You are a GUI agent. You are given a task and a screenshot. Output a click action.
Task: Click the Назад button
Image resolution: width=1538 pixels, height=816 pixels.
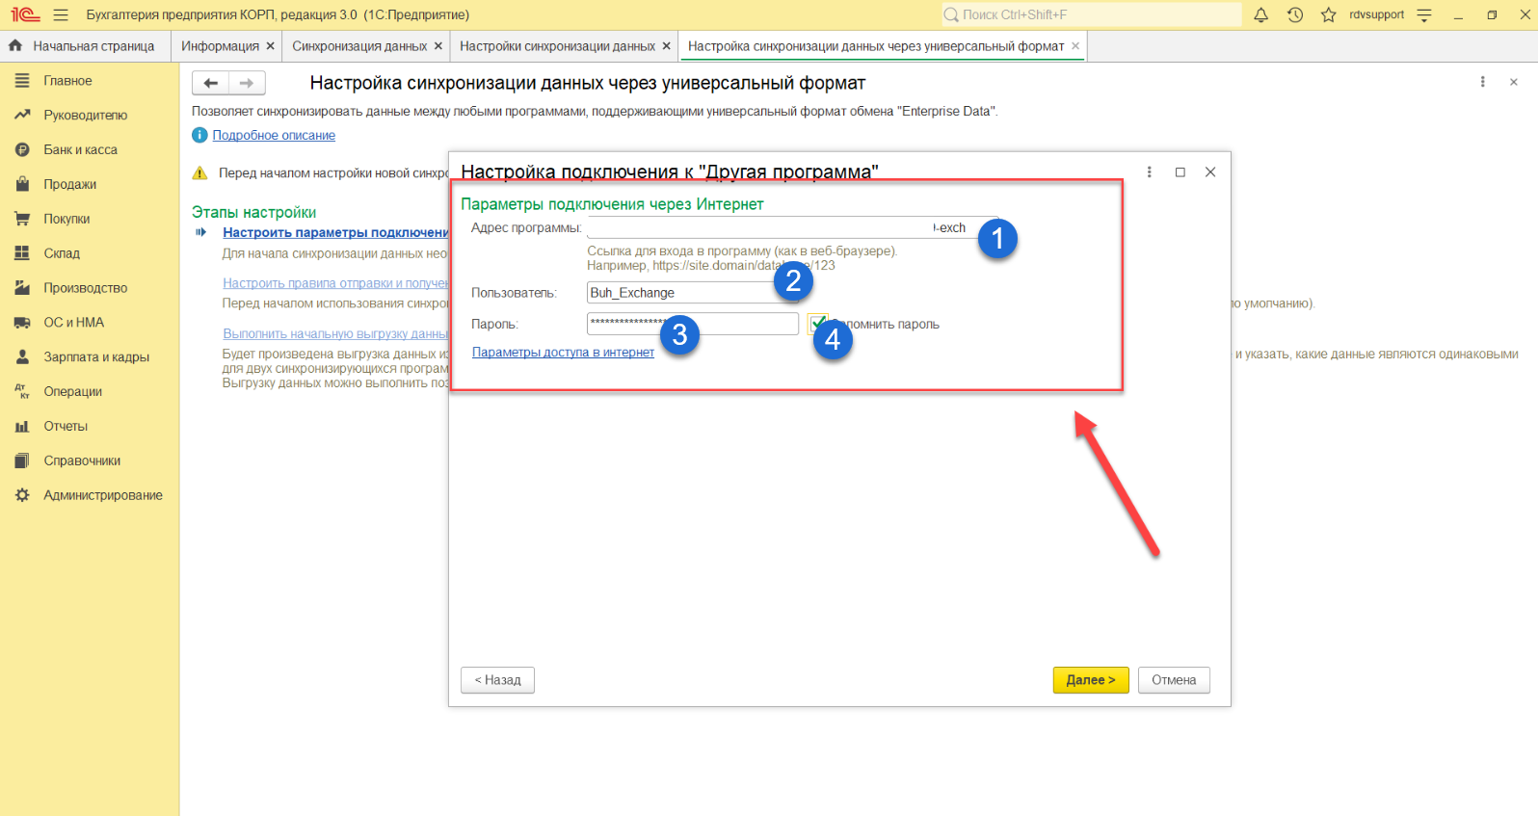point(497,680)
